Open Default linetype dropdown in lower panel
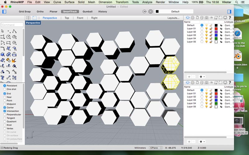This screenshot has height=155, width=249. pos(229,90)
